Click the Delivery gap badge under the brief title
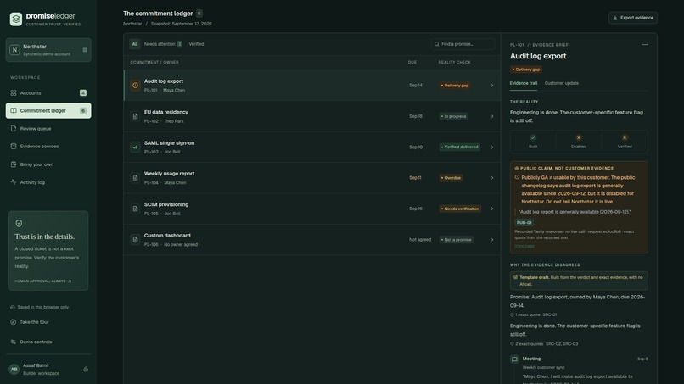 click(525, 70)
